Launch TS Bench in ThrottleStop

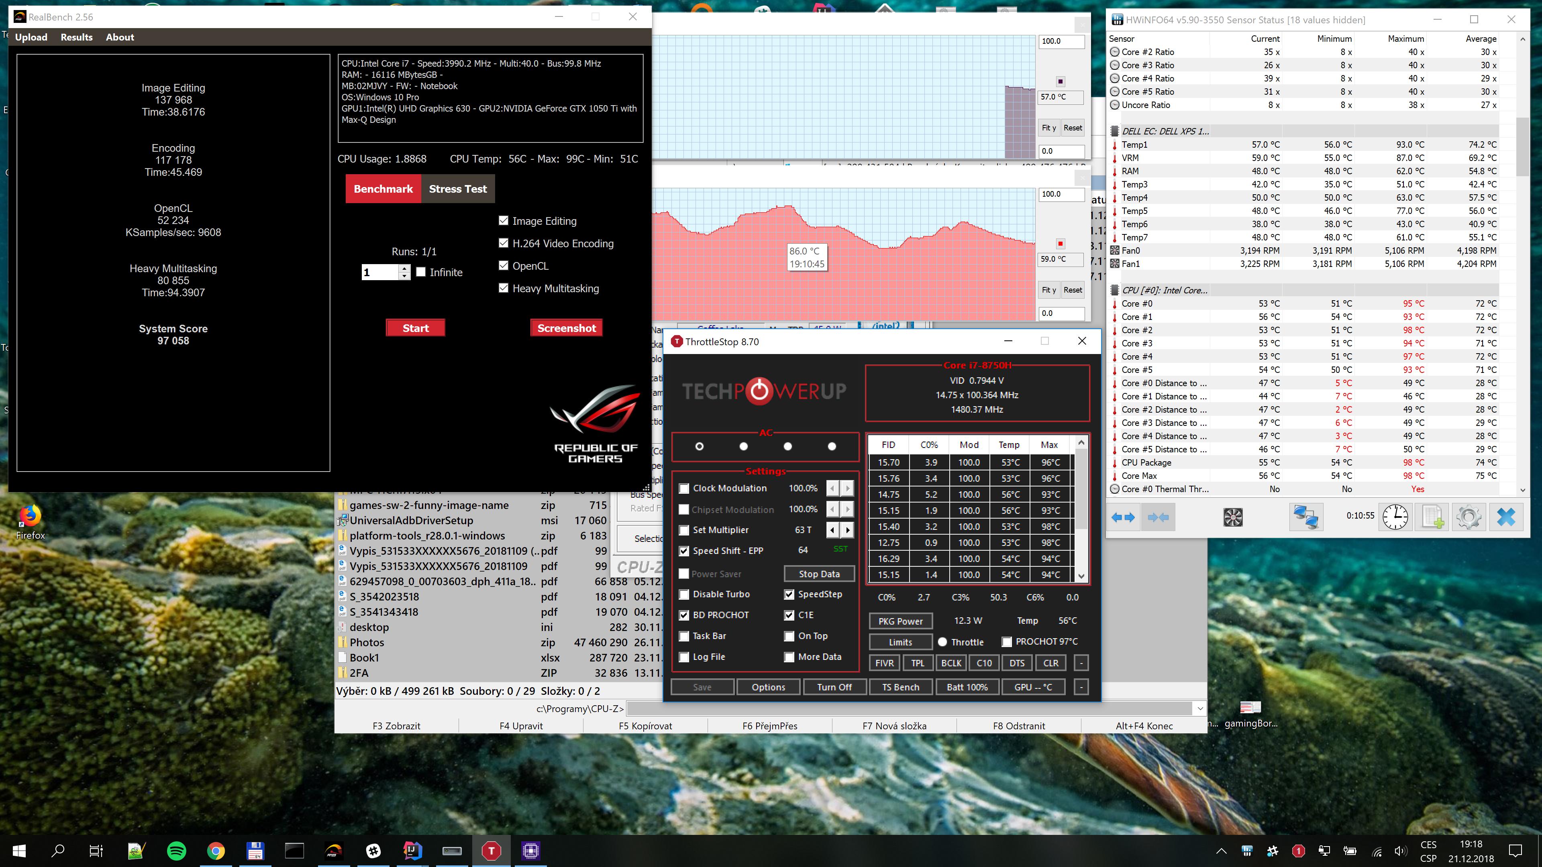coord(900,687)
